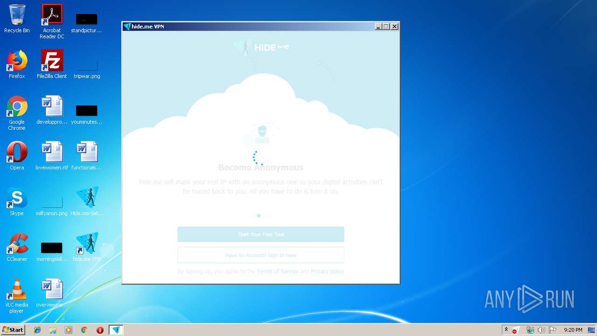This screenshot has width=597, height=336.
Task: Open Acrobat Reader DC shortcut
Action: [x=52, y=21]
